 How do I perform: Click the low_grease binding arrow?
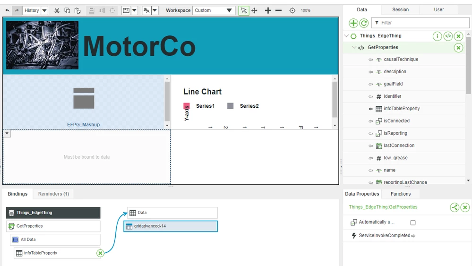click(370, 158)
